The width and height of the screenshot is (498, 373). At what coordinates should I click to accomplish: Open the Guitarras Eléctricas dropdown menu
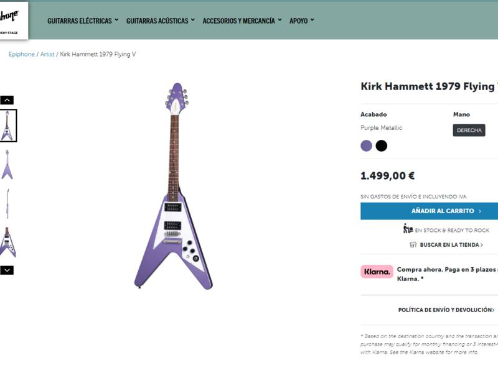83,21
